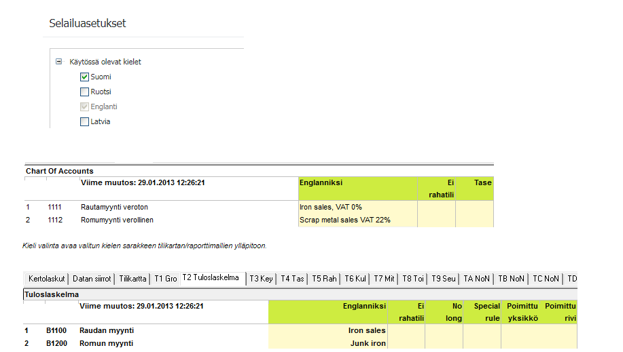Tick the Latvia language checkbox
The height and width of the screenshot is (352, 623).
(x=85, y=121)
